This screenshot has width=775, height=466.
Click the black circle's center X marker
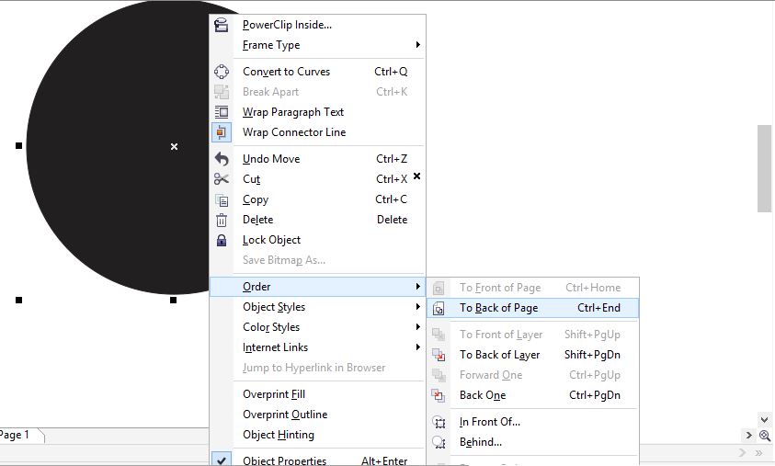click(x=174, y=147)
